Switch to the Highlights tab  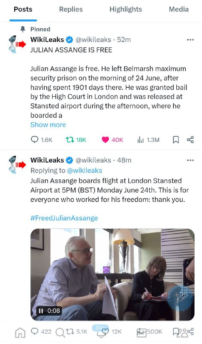[x=126, y=9]
